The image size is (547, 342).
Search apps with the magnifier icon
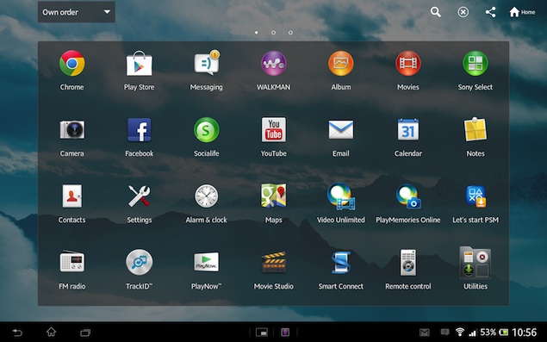(435, 12)
